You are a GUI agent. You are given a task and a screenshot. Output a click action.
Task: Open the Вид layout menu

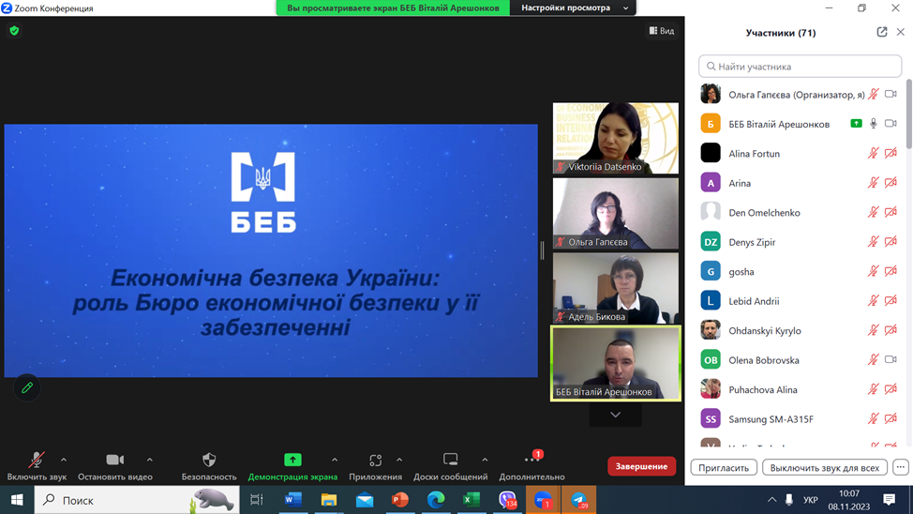point(662,30)
